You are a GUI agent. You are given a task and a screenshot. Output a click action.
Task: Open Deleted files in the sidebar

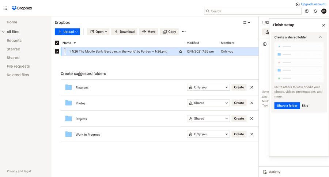(18, 75)
